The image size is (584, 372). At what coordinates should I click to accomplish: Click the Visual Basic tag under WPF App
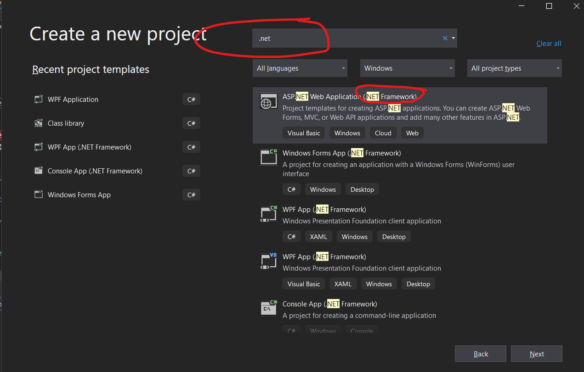(x=304, y=284)
